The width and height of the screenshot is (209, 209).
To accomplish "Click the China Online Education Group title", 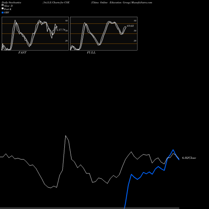I will [111, 3].
